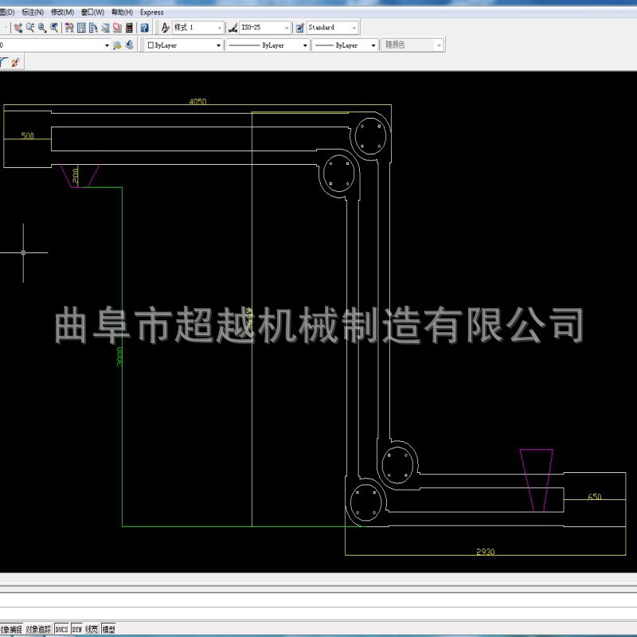Open the Zoom window flyout icon

click(42, 28)
